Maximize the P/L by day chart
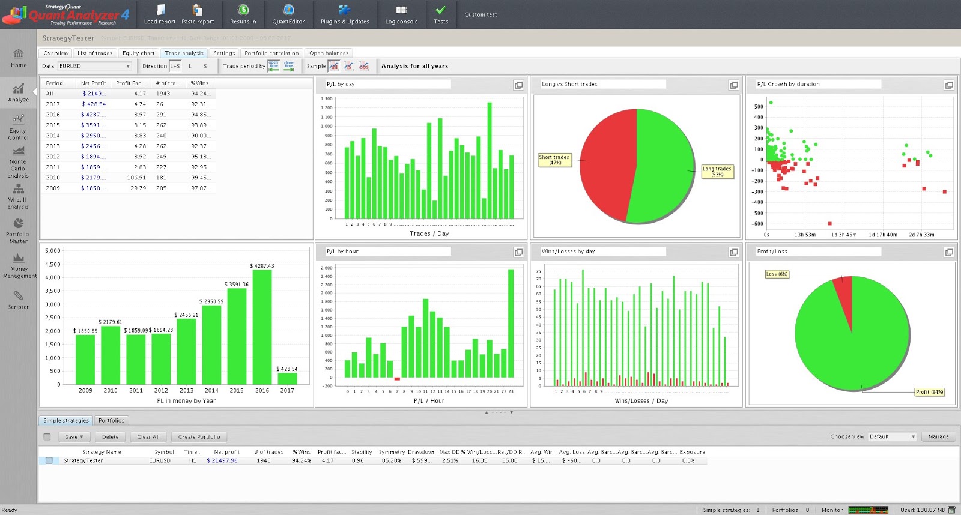The height and width of the screenshot is (515, 961). coord(518,85)
